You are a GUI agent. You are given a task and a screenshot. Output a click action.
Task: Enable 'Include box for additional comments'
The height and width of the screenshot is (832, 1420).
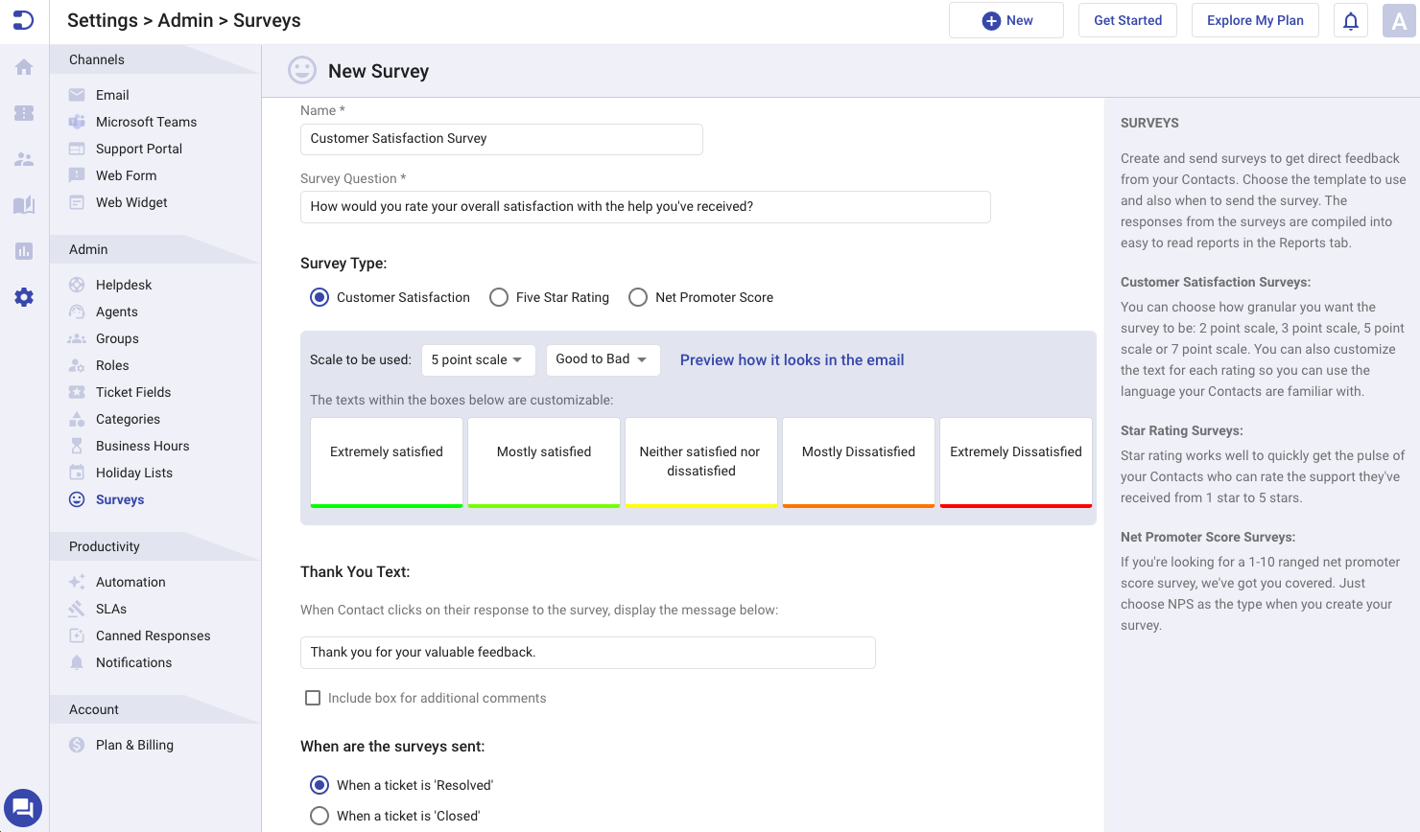pos(313,698)
